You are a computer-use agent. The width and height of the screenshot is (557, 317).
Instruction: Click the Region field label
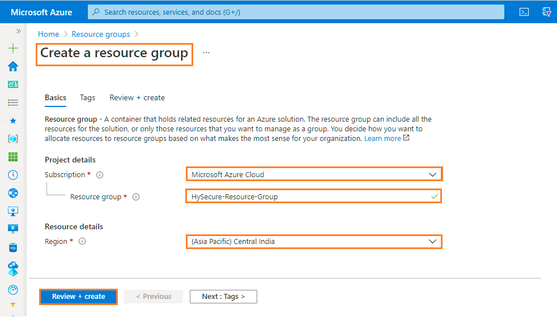pos(56,241)
